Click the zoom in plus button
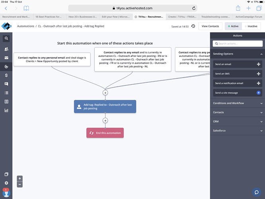Screen dimensions: 265x199 [x=20, y=178]
